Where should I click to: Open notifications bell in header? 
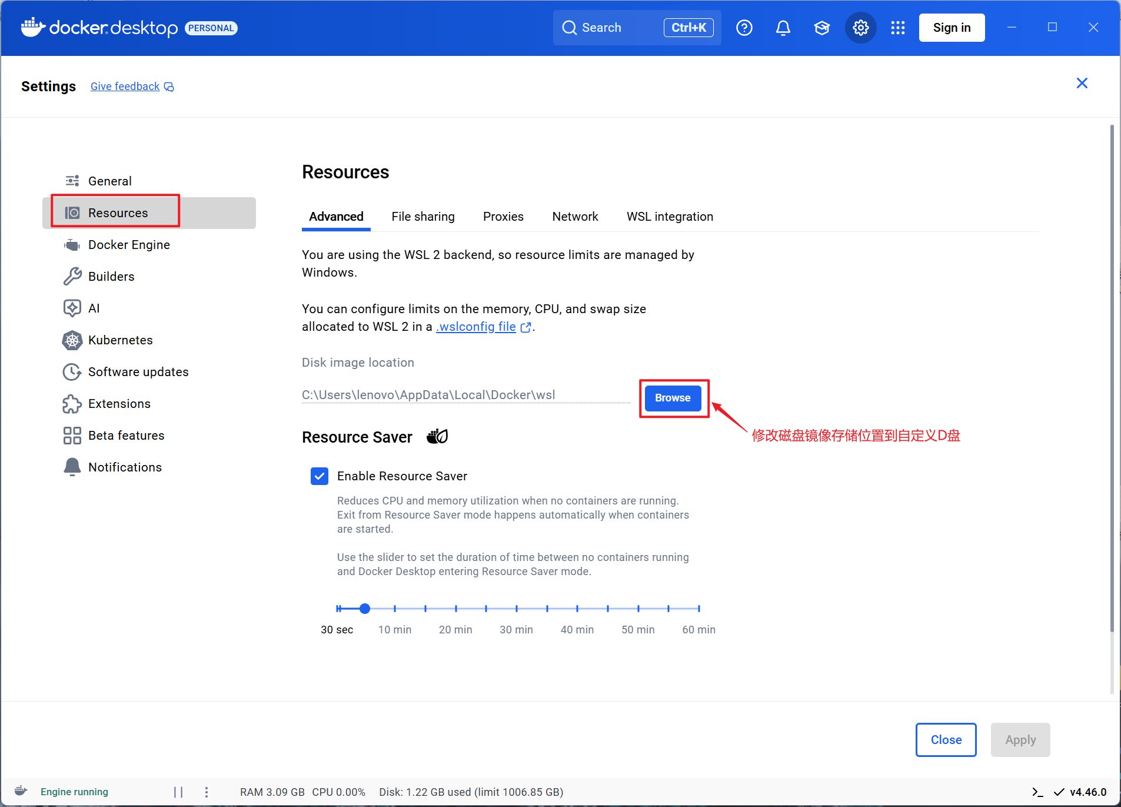tap(783, 28)
